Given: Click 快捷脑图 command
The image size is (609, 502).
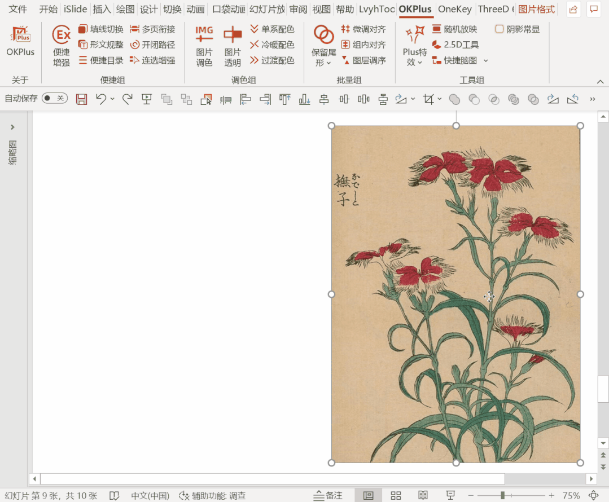Looking at the screenshot, I should (454, 60).
